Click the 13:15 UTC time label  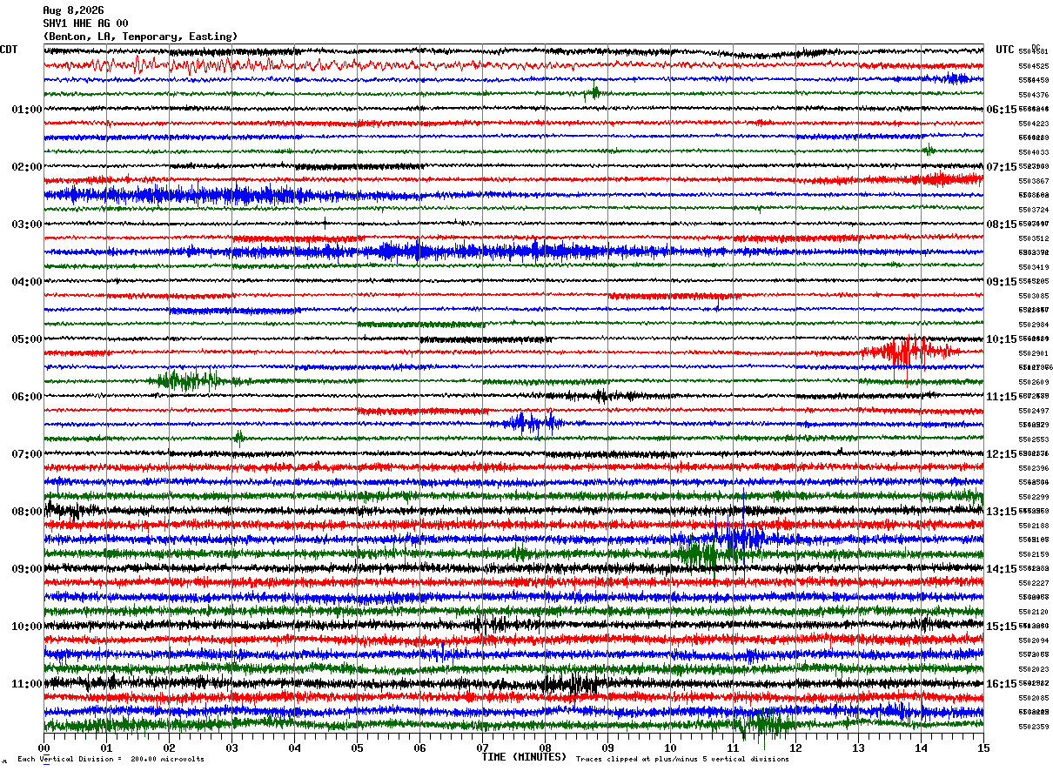click(x=1001, y=512)
